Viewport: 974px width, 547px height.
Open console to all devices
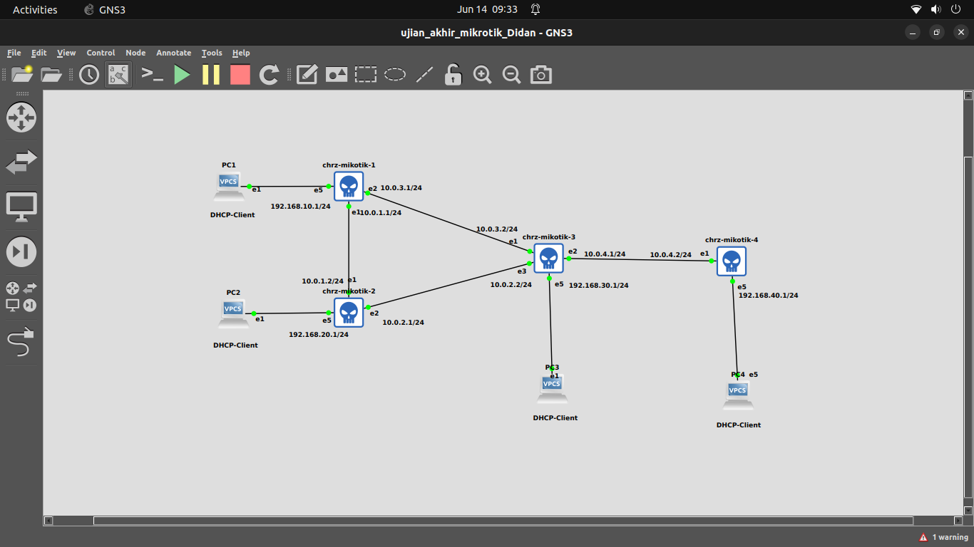(152, 74)
